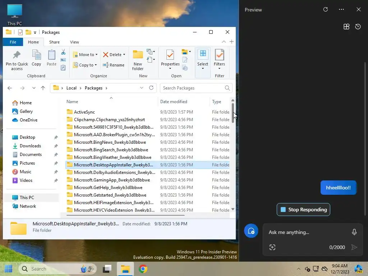Open chat history in Preview panel

pyautogui.click(x=358, y=27)
